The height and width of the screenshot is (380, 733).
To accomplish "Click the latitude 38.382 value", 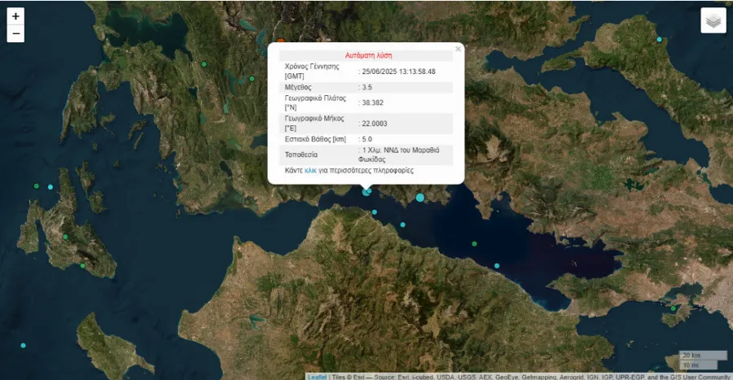I will [x=372, y=103].
